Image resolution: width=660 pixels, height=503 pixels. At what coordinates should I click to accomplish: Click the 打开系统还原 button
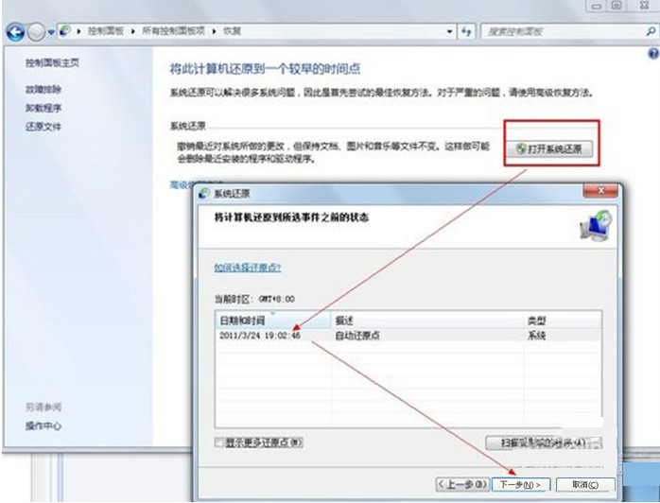pos(551,148)
